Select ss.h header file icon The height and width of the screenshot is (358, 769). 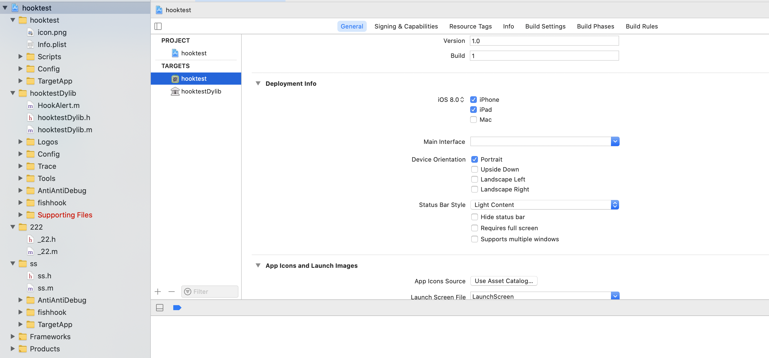30,276
